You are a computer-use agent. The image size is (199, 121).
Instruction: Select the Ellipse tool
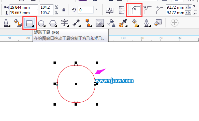click(x=41, y=23)
